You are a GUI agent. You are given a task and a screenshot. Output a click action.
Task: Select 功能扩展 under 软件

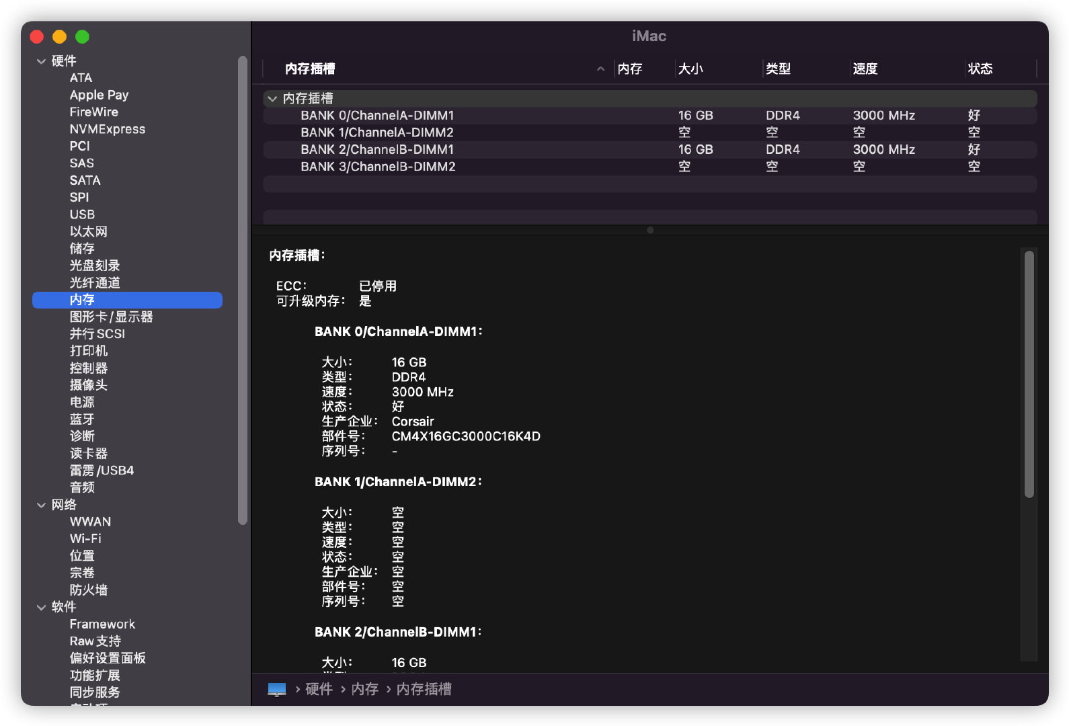point(95,676)
